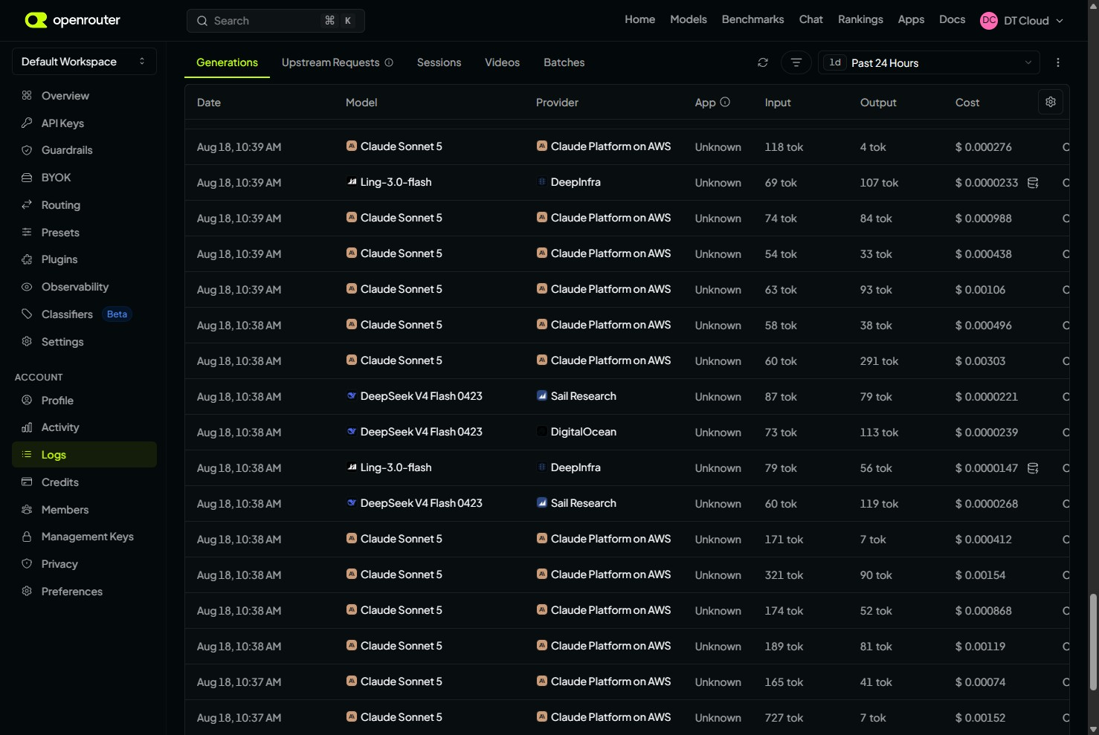Go to API Keys in sidebar
Image resolution: width=1099 pixels, height=735 pixels.
(84, 123)
